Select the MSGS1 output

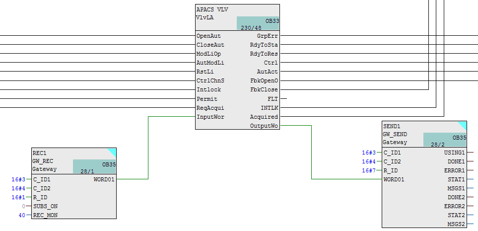point(456,189)
